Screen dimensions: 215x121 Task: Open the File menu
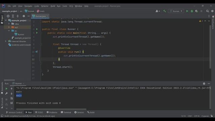tap(9, 6)
